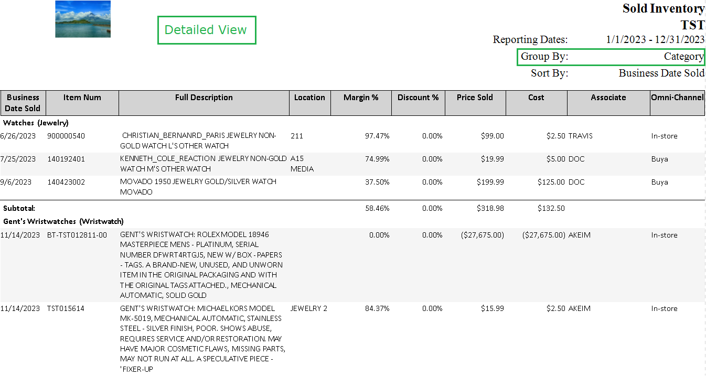The width and height of the screenshot is (706, 376).
Task: Click the "Category" group-by value
Action: (x=683, y=56)
